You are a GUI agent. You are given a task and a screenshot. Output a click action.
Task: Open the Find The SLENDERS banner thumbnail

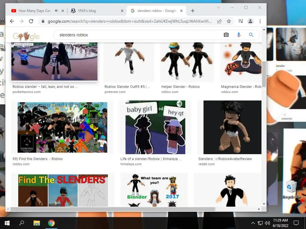click(63, 191)
